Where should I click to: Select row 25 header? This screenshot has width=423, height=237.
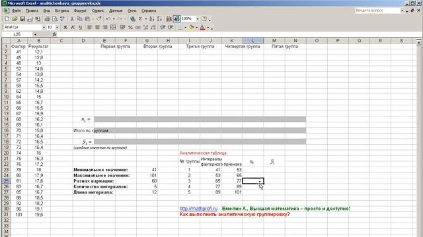pos(6,181)
